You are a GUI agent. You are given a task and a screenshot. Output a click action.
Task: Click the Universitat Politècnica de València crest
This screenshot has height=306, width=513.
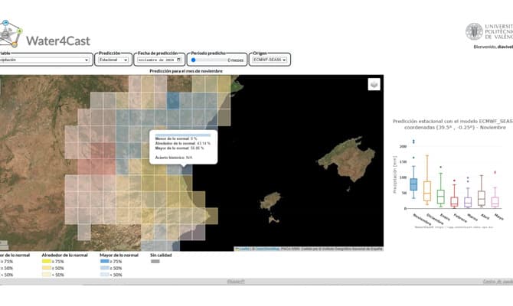point(474,32)
